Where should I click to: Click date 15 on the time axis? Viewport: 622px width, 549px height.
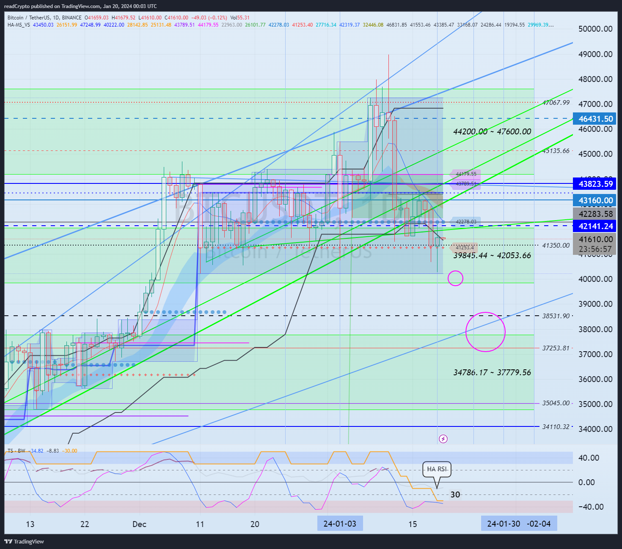point(413,524)
